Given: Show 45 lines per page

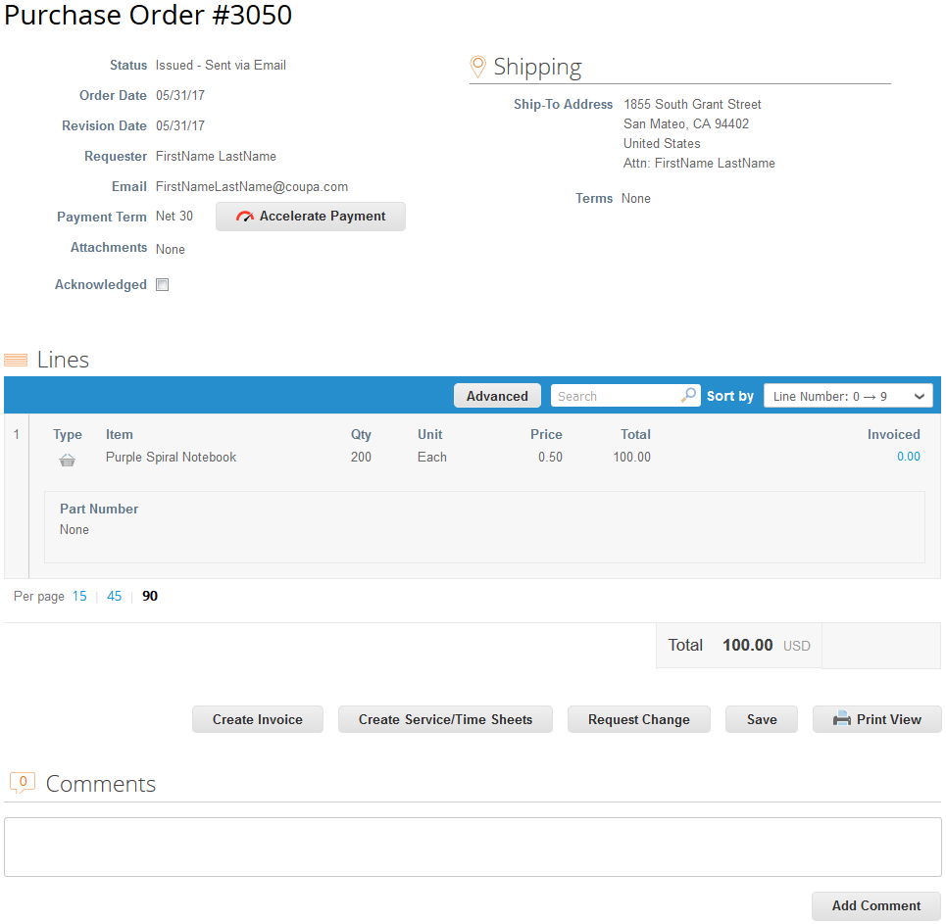Looking at the screenshot, I should tap(114, 596).
